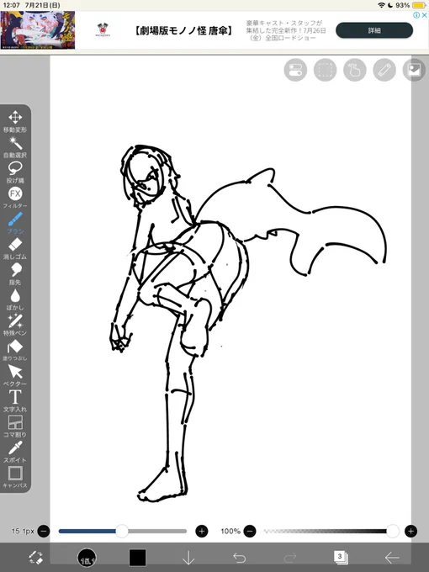The width and height of the screenshot is (429, 572).
Task: Redo with the greyed-out forward arrow
Action: tap(290, 558)
